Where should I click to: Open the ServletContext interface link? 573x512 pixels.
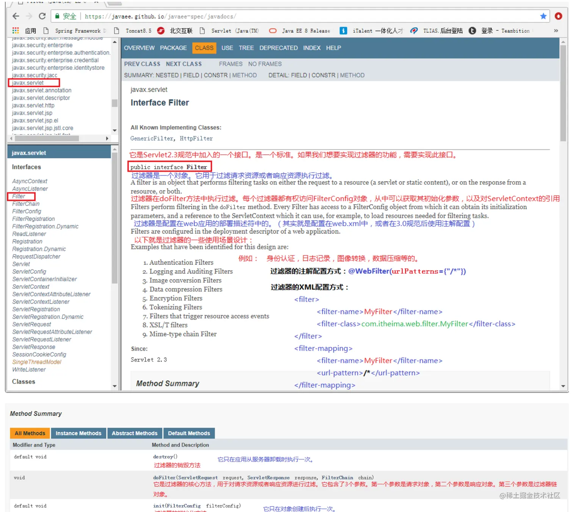31,287
